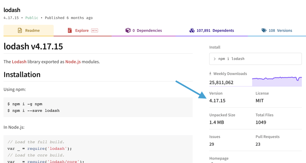Click the Versions tags icon

(264, 31)
